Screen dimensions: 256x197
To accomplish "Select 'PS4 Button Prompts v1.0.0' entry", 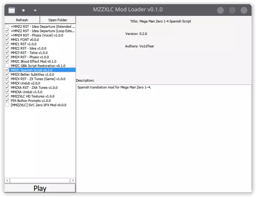I will (x=31, y=101).
